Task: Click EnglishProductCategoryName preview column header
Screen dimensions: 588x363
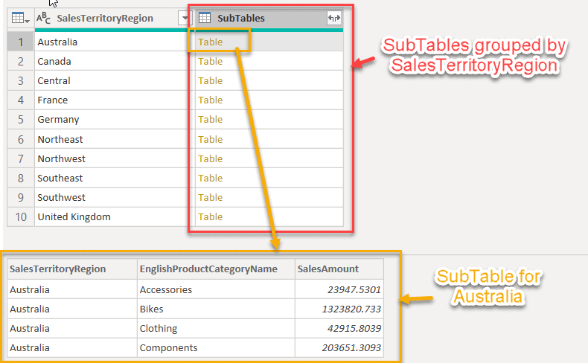Action: point(208,269)
